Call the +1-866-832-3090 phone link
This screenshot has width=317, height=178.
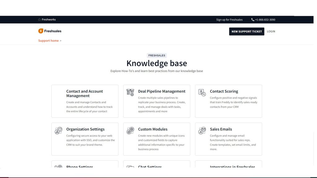265,20
